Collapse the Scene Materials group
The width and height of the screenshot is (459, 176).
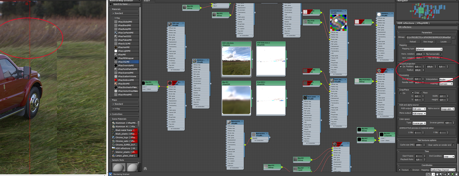pyautogui.click(x=111, y=119)
